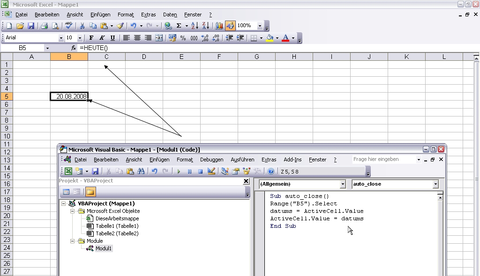The width and height of the screenshot is (480, 276).
Task: Activate the Format Painter brush in Excel
Action: coord(120,26)
